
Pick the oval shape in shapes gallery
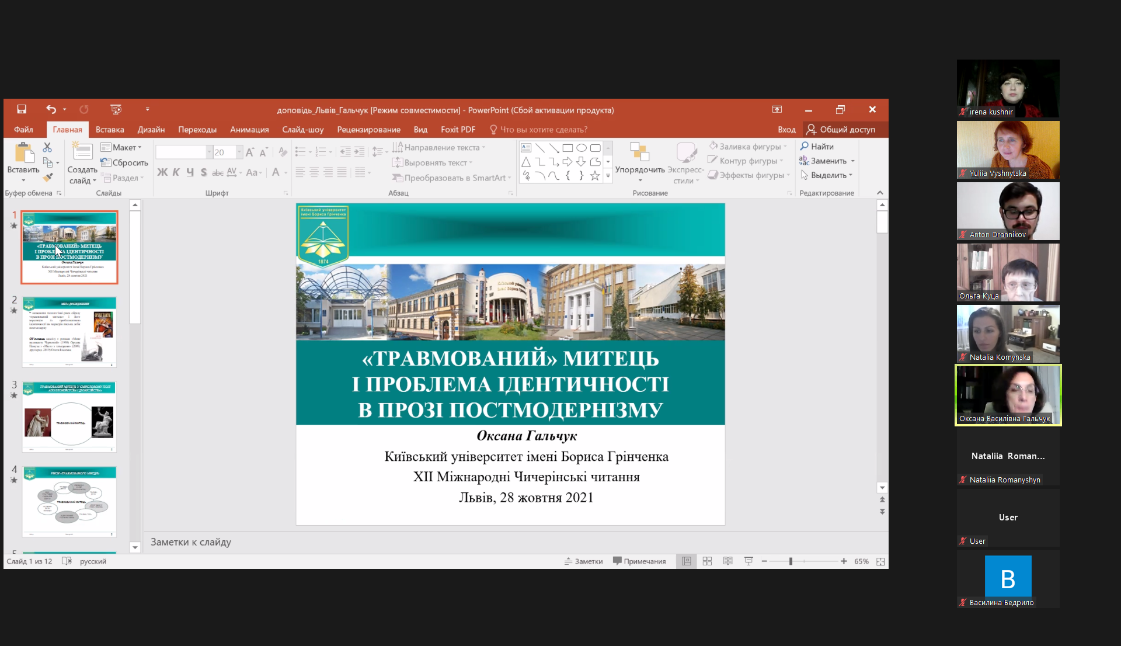(x=581, y=148)
